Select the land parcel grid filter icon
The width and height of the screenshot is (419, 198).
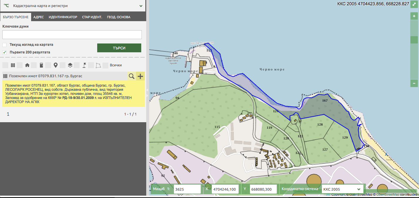pos(13,65)
